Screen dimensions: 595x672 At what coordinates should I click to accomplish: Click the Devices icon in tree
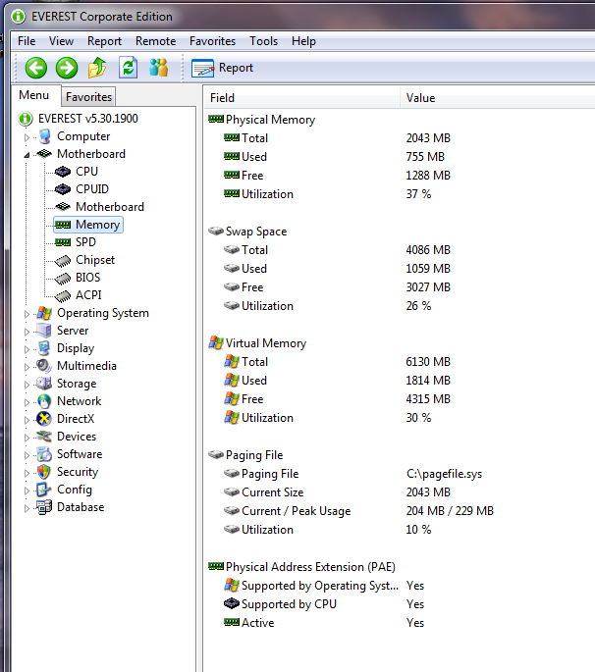(x=44, y=437)
